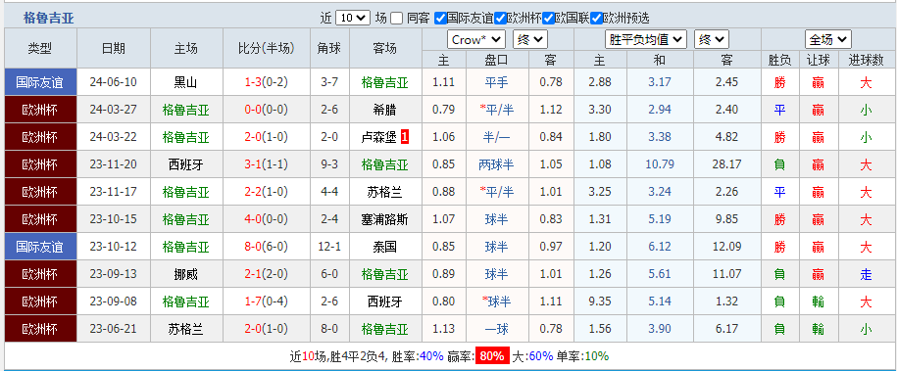Uncheck the 欧国联 checkbox
The width and height of the screenshot is (897, 371).
pos(548,19)
